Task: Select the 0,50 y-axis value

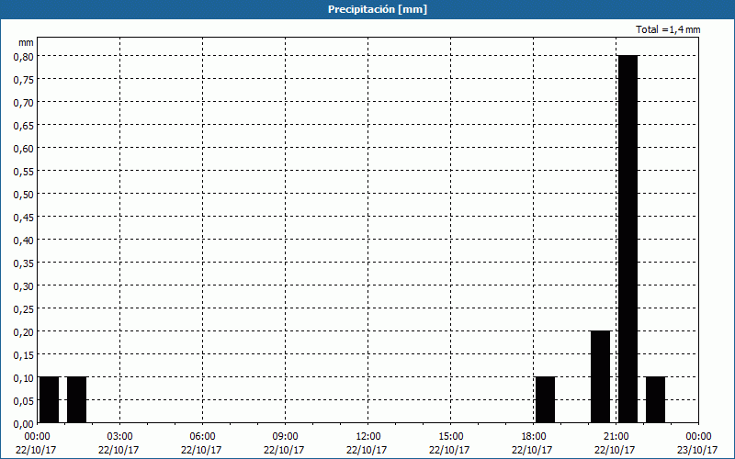Action: pos(24,194)
